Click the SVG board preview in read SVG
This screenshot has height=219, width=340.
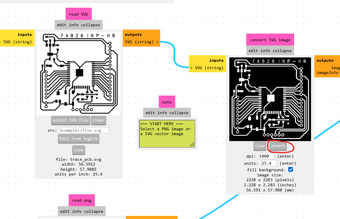(79, 74)
